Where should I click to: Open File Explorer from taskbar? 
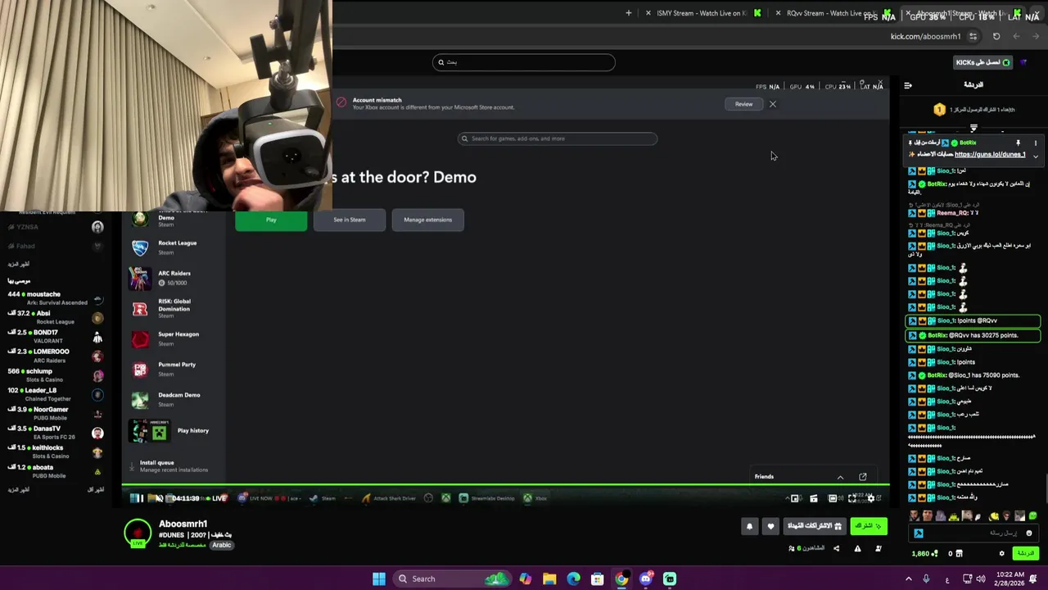click(x=549, y=579)
